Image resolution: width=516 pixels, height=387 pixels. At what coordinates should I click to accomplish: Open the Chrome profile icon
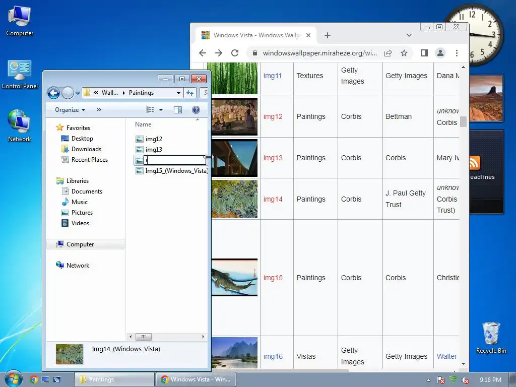(440, 53)
